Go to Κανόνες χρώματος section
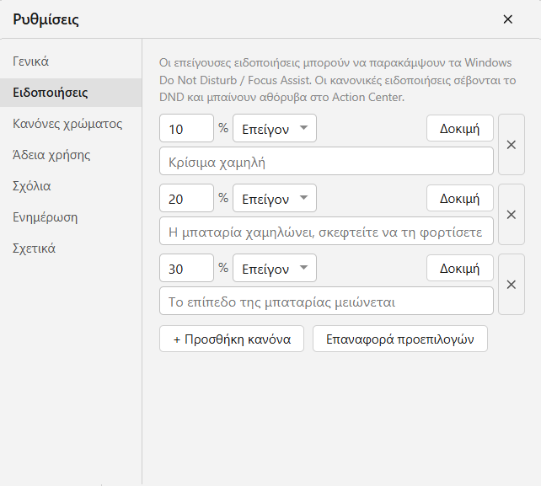Viewport: 541px width, 486px height. (x=71, y=124)
